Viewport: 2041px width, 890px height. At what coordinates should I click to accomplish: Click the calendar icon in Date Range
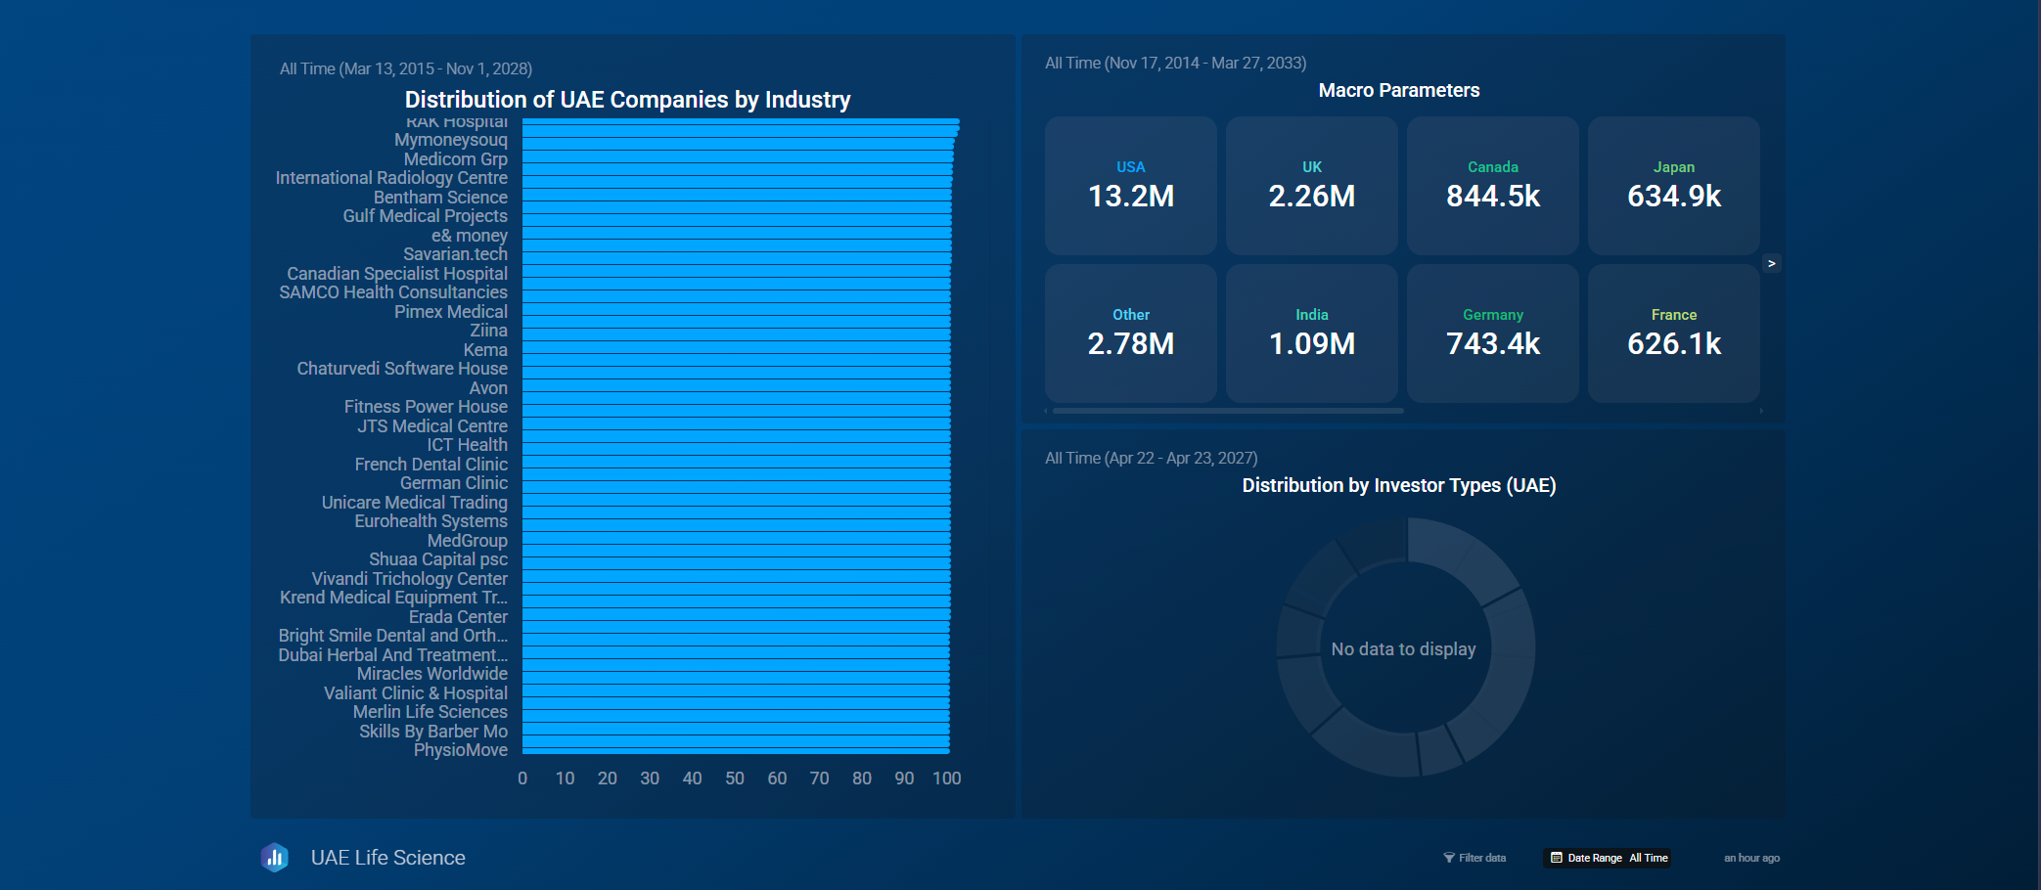1557,858
